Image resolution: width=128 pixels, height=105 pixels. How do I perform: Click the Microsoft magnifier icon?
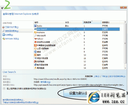point(35,35)
